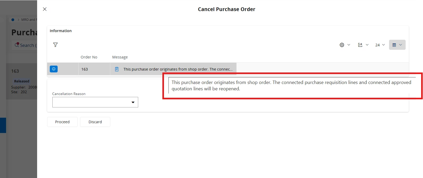This screenshot has height=178, width=423.
Task: Close the Cancel Purchase Order dialog
Action: [x=45, y=9]
